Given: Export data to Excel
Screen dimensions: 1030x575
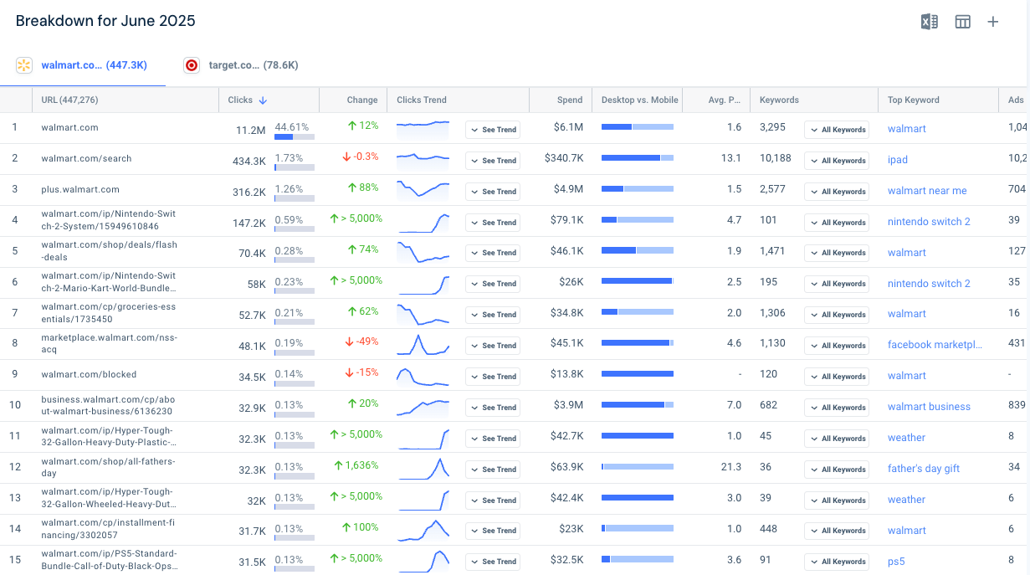Looking at the screenshot, I should coord(929,22).
